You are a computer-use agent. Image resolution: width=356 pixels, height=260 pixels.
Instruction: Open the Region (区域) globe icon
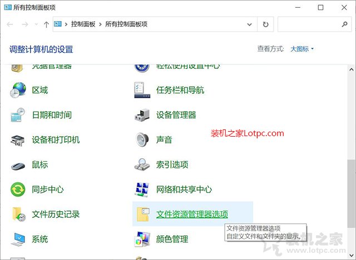point(18,90)
